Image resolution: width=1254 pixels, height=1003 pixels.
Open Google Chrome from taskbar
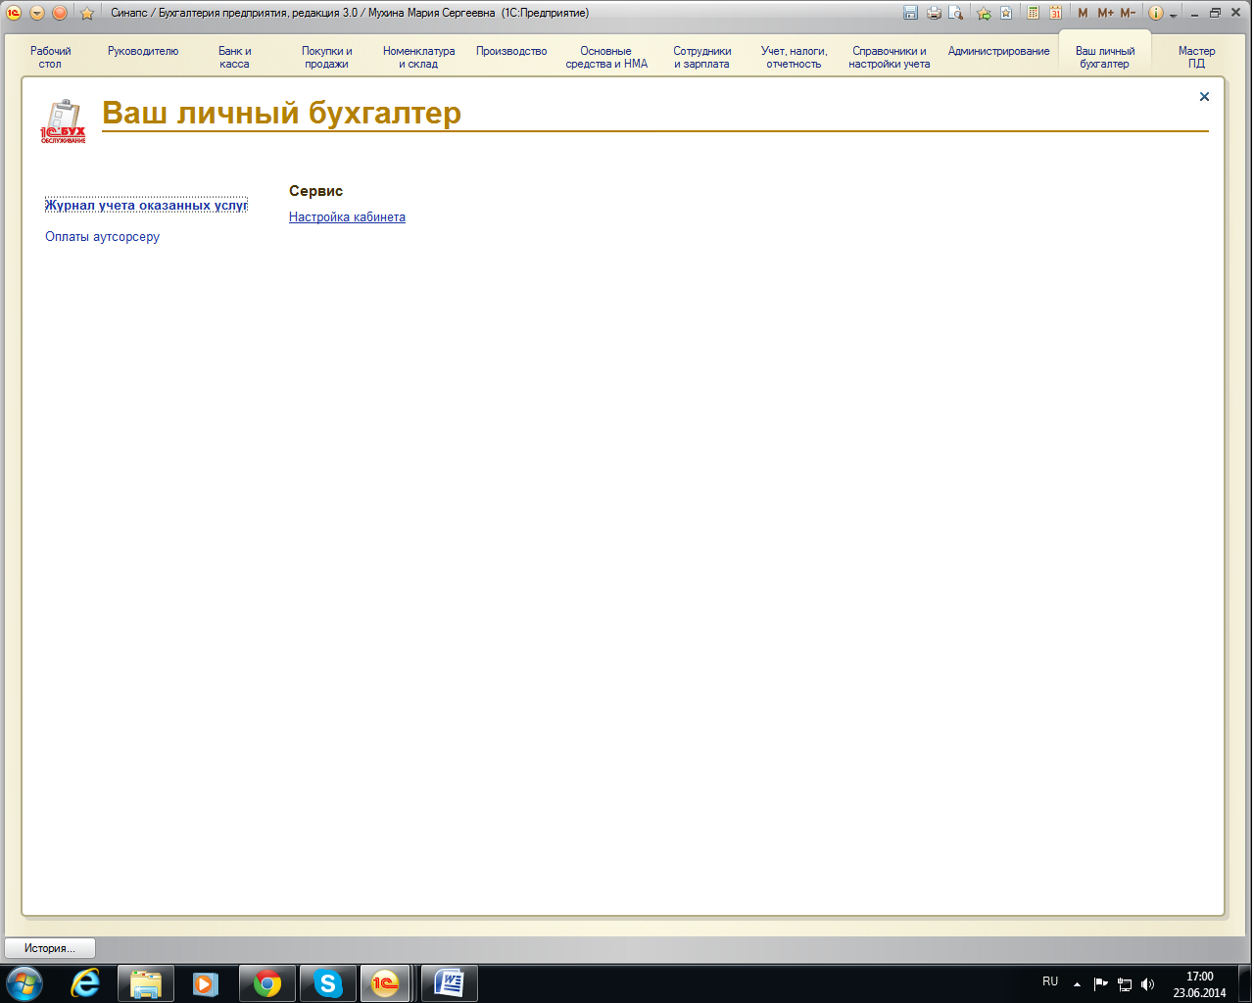click(x=266, y=982)
